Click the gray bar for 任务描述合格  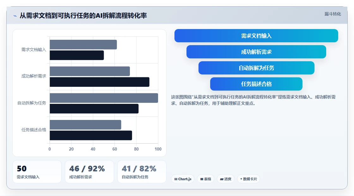(86, 125)
